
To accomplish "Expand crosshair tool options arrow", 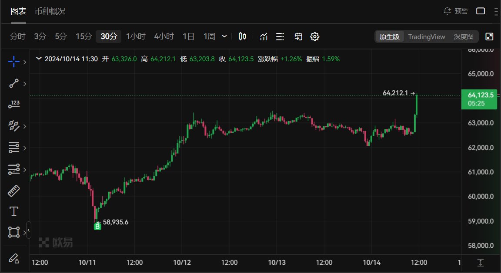I will (x=25, y=62).
